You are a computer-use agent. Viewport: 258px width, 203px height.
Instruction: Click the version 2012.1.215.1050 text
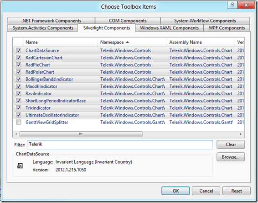(71, 170)
